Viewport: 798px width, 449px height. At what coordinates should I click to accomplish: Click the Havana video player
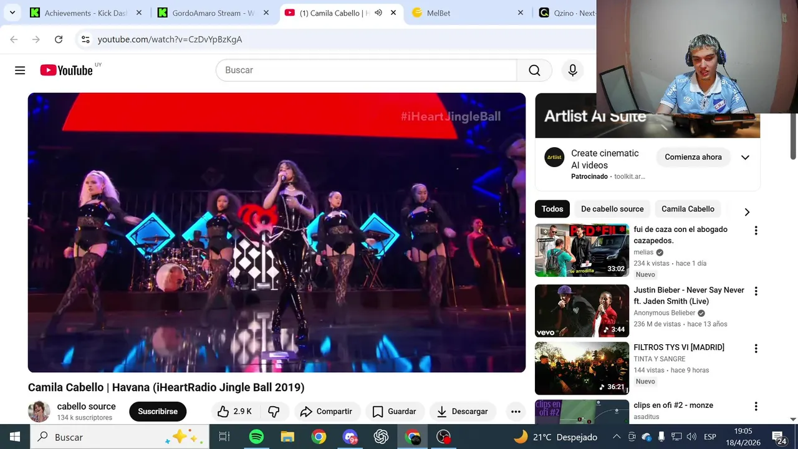[277, 233]
